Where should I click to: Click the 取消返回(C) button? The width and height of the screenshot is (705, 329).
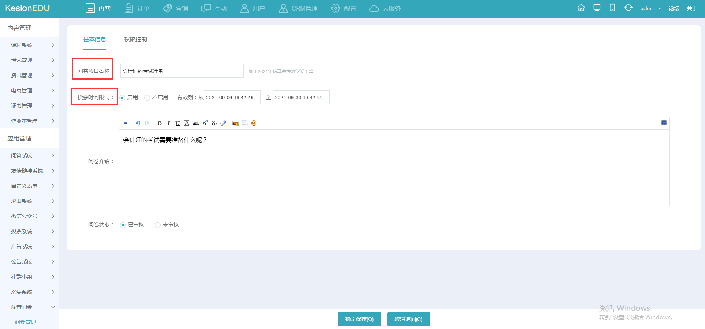click(x=408, y=319)
